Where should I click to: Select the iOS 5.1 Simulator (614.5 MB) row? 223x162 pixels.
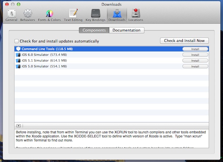[x=111, y=61]
